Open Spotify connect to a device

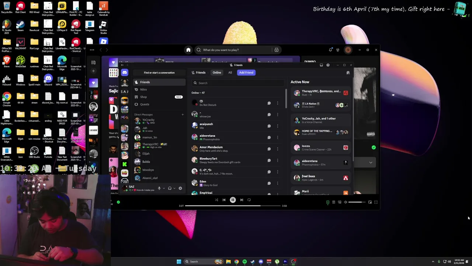(340, 202)
